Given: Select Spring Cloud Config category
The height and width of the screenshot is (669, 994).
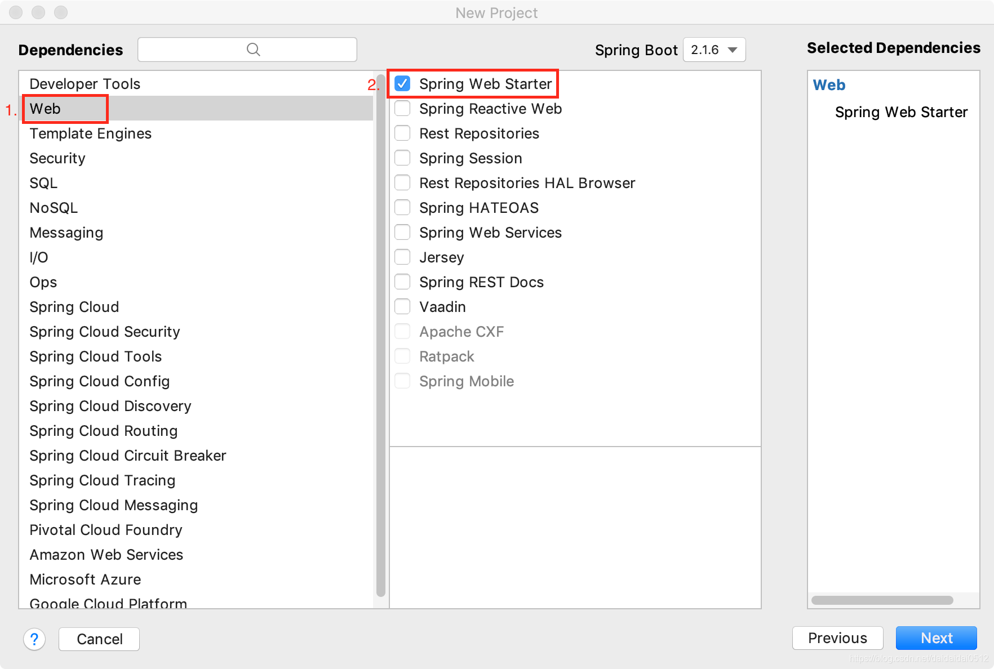Looking at the screenshot, I should pos(196,381).
